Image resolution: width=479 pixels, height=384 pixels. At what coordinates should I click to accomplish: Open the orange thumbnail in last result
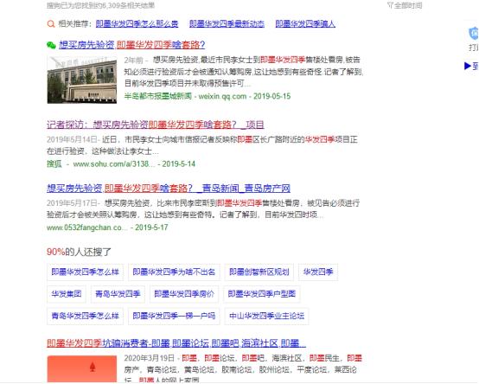(x=82, y=368)
